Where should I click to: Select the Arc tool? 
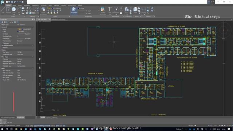19,11
